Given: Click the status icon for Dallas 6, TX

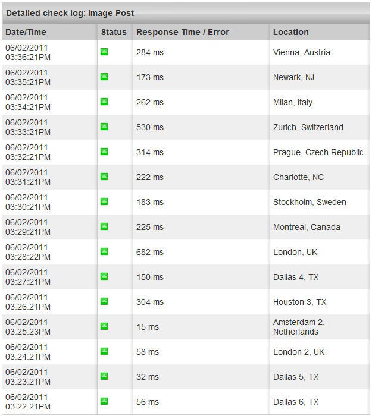Looking at the screenshot, I should [104, 401].
